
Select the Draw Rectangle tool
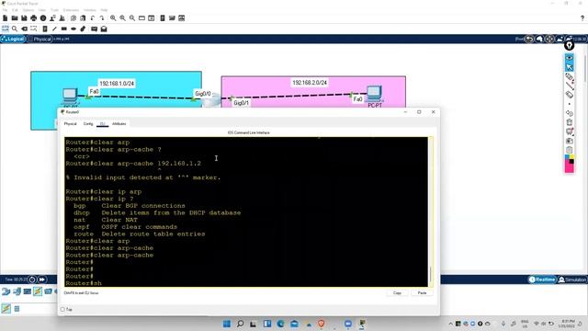coord(64,29)
